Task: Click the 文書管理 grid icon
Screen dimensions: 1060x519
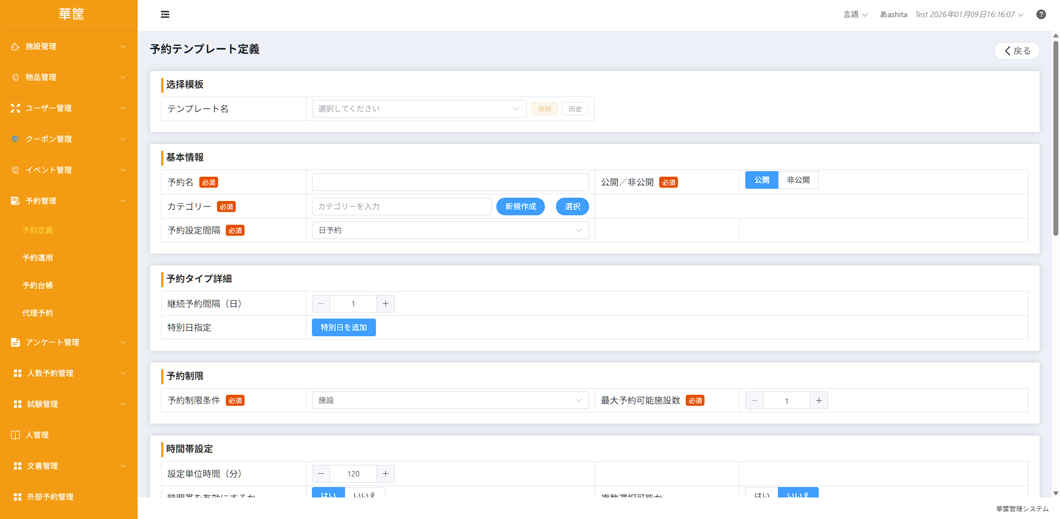Action: pyautogui.click(x=18, y=466)
